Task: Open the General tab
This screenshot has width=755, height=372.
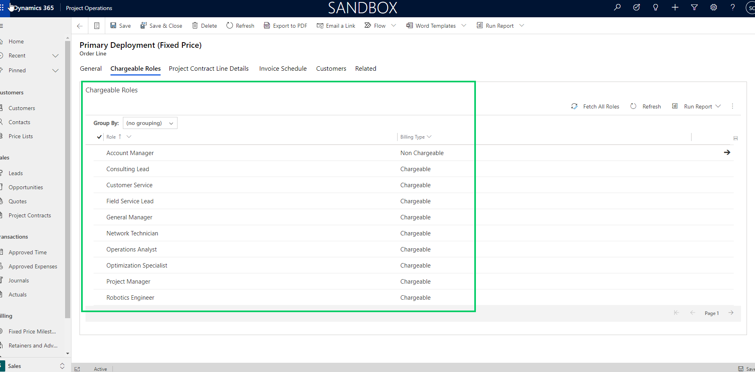Action: tap(91, 69)
